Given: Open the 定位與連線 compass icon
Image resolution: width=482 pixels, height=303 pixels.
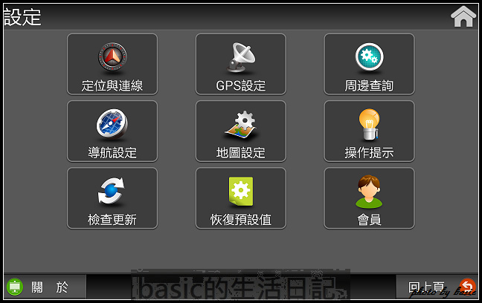Looking at the screenshot, I should (x=112, y=57).
